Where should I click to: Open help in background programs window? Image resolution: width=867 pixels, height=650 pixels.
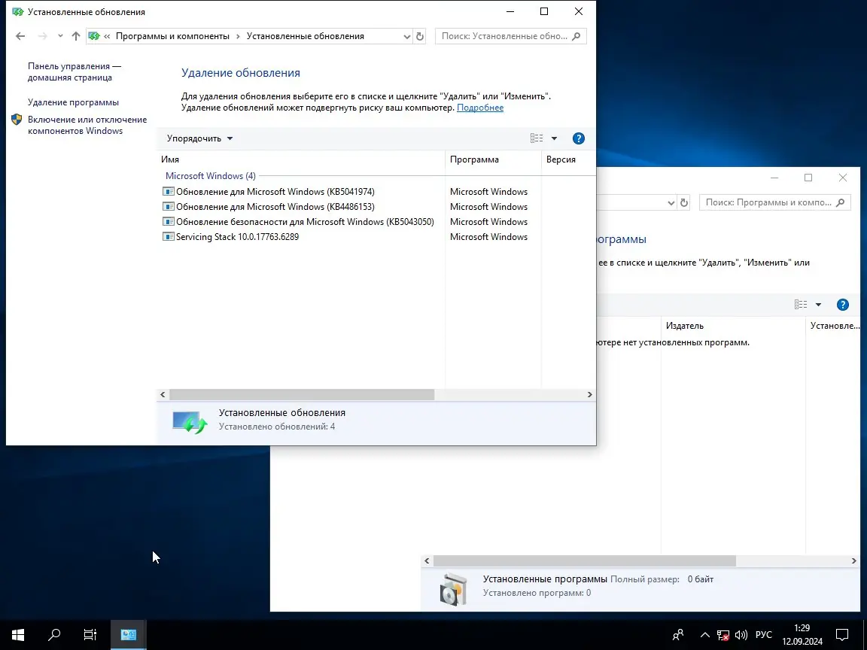tap(843, 305)
